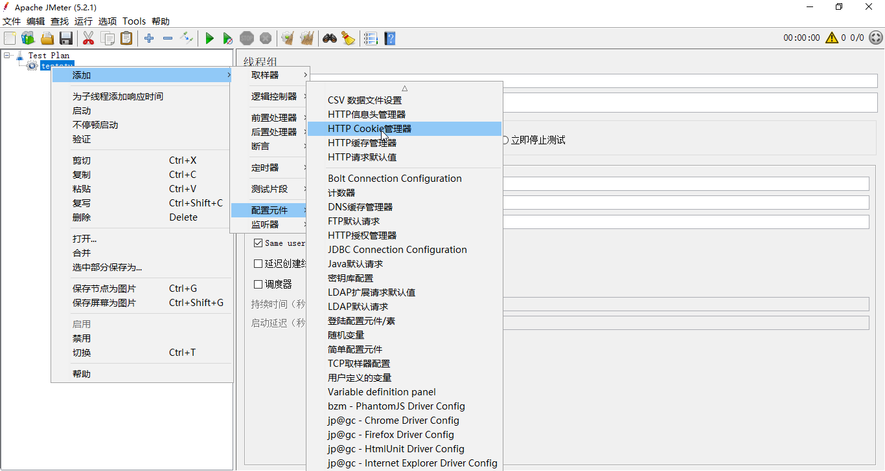Choose HTTP信息头管理器 config element
Screen dimensions: 885x471
[x=404, y=115]
